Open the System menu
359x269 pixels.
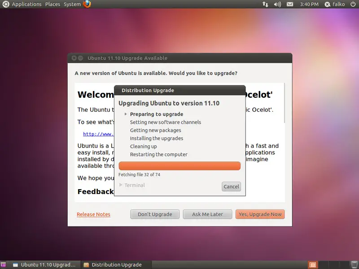[72, 4]
